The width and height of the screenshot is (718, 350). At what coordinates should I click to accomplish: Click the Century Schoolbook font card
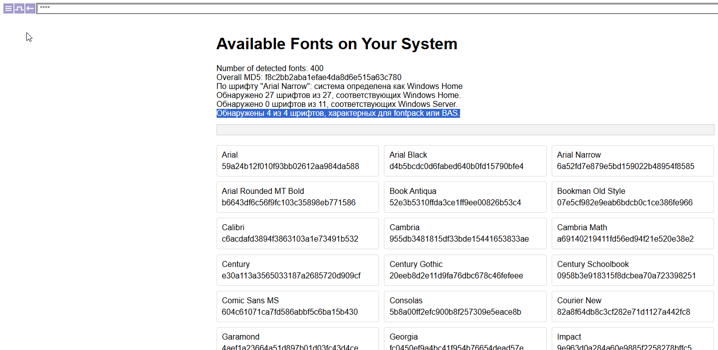click(x=632, y=270)
